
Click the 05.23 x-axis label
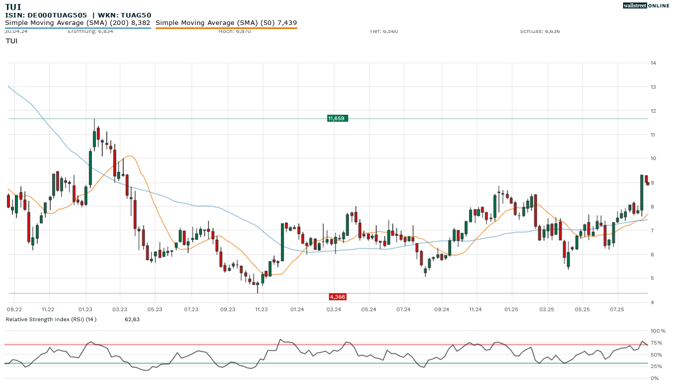pyautogui.click(x=155, y=310)
